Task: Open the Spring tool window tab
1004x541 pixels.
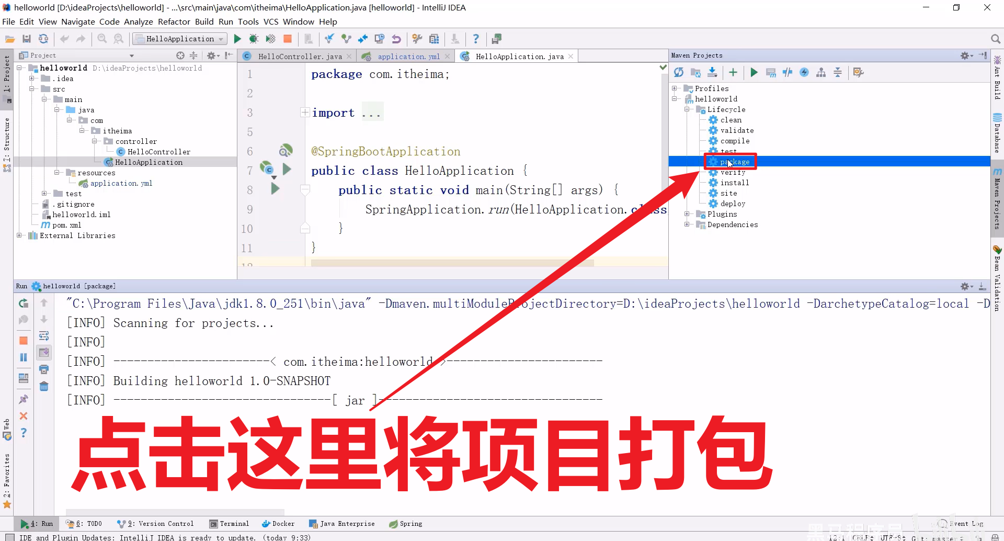Action: [406, 524]
